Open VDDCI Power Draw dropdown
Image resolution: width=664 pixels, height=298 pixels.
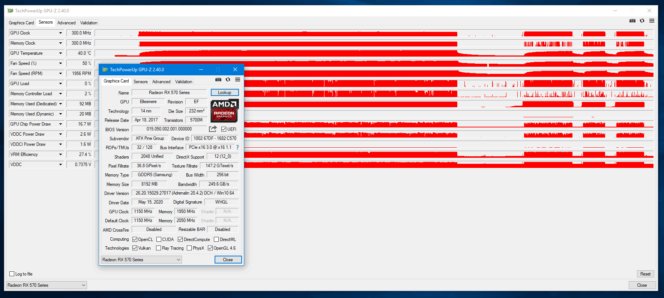[60, 144]
